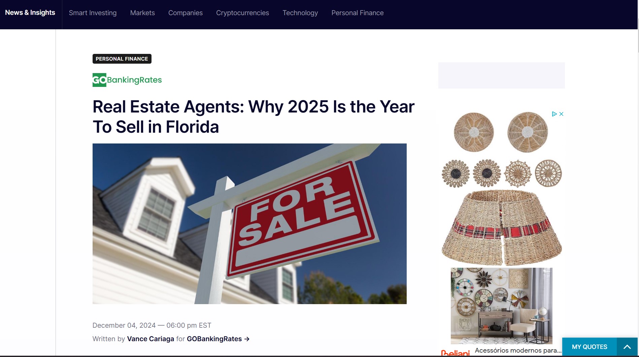Open the Technology section
The width and height of the screenshot is (639, 357).
coord(300,13)
